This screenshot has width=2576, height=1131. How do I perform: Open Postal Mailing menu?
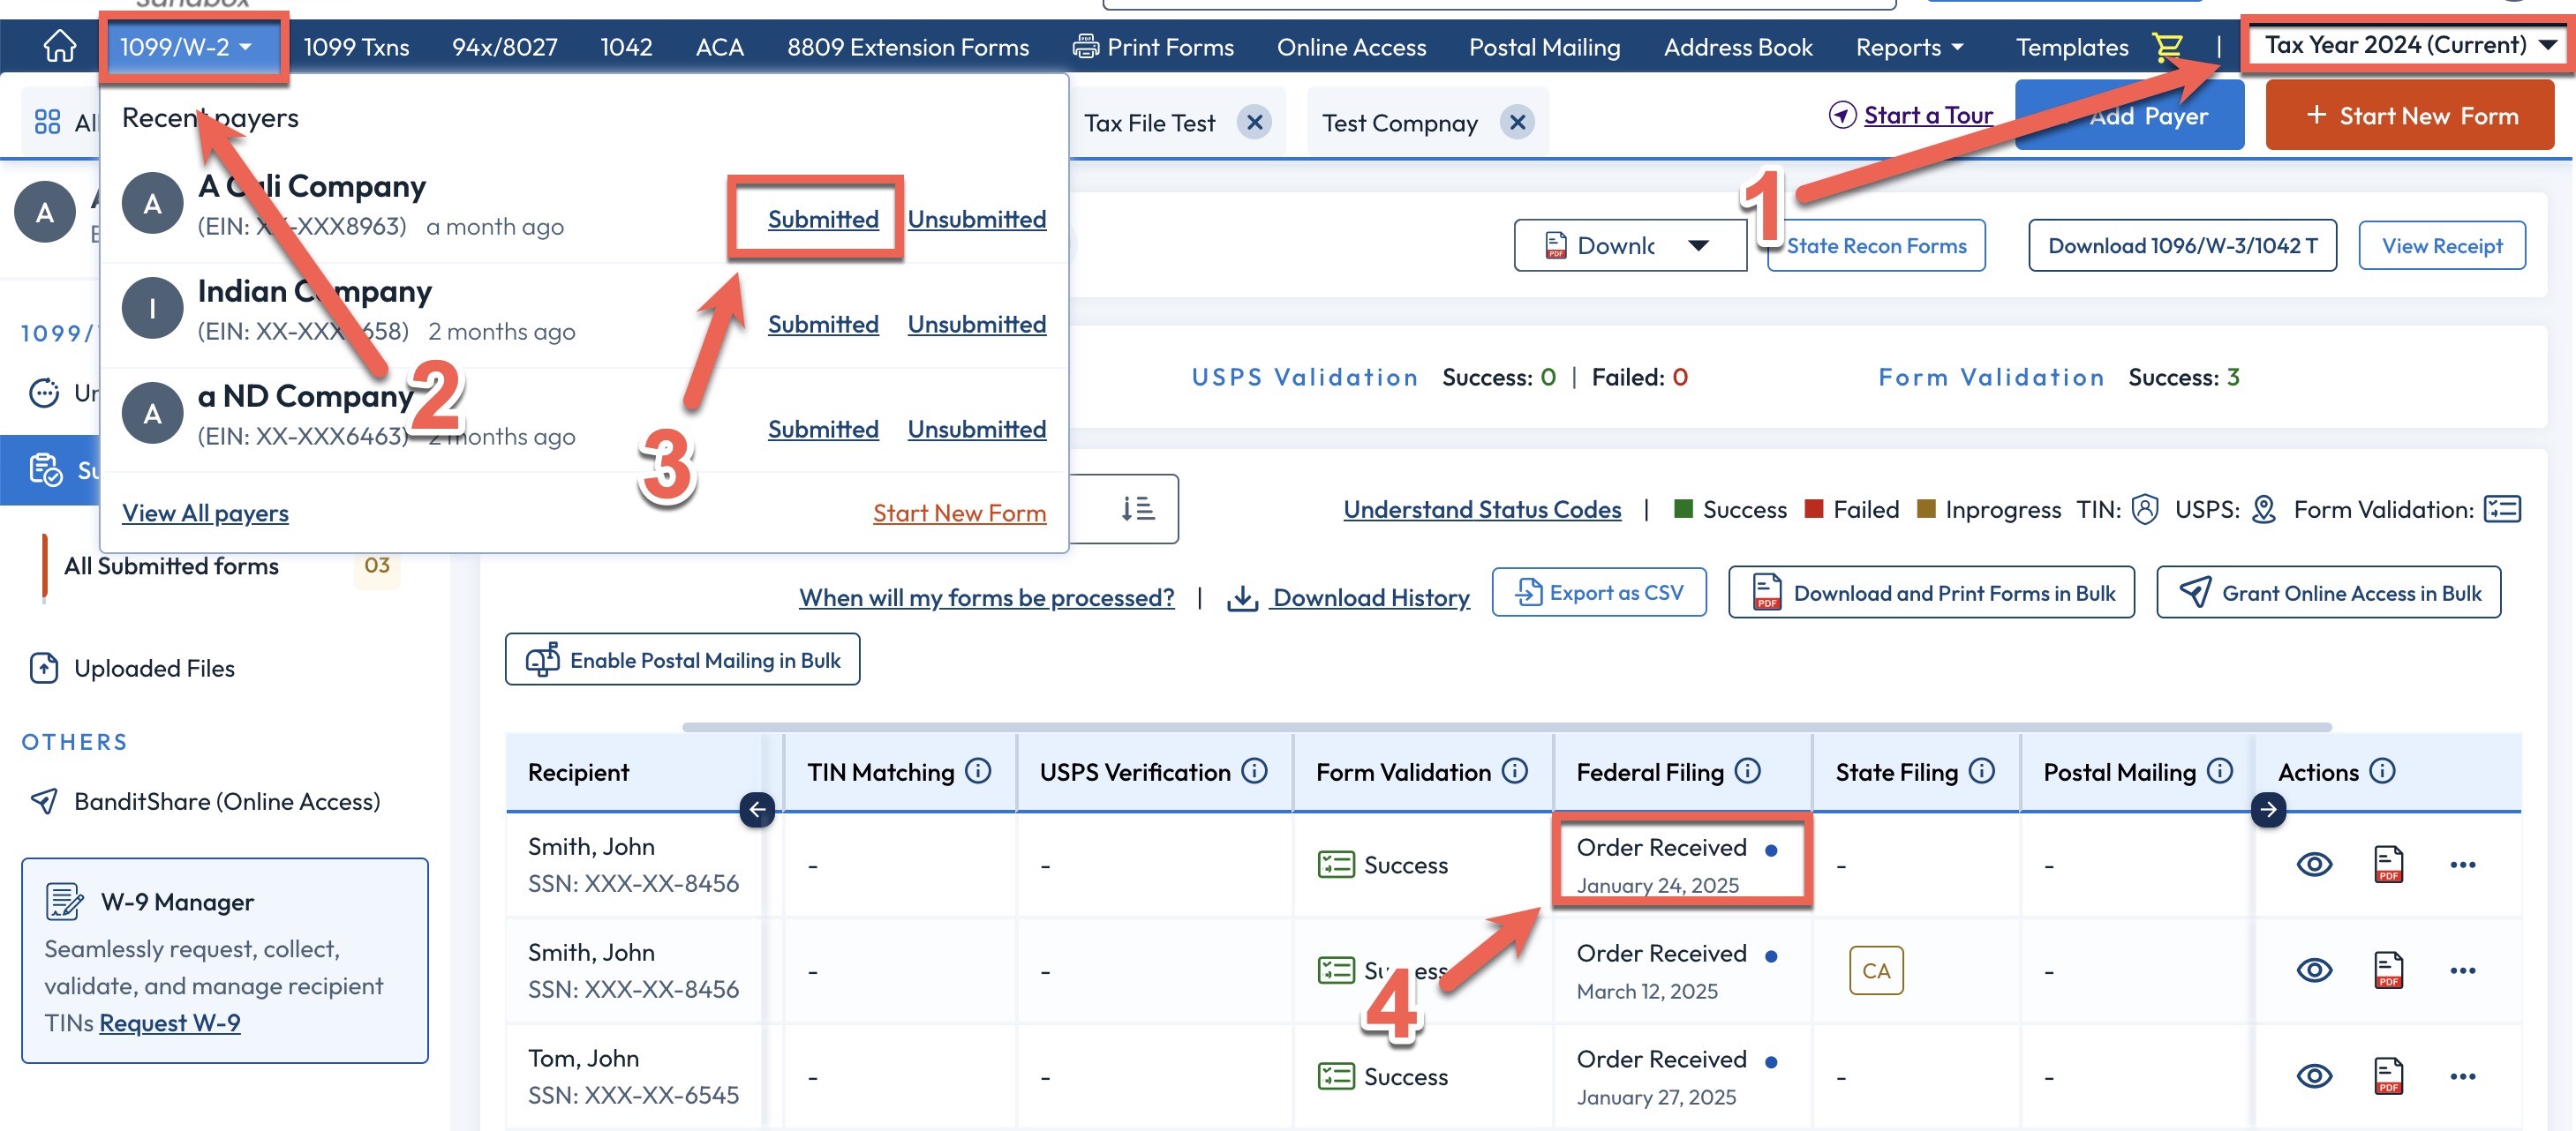(1544, 47)
